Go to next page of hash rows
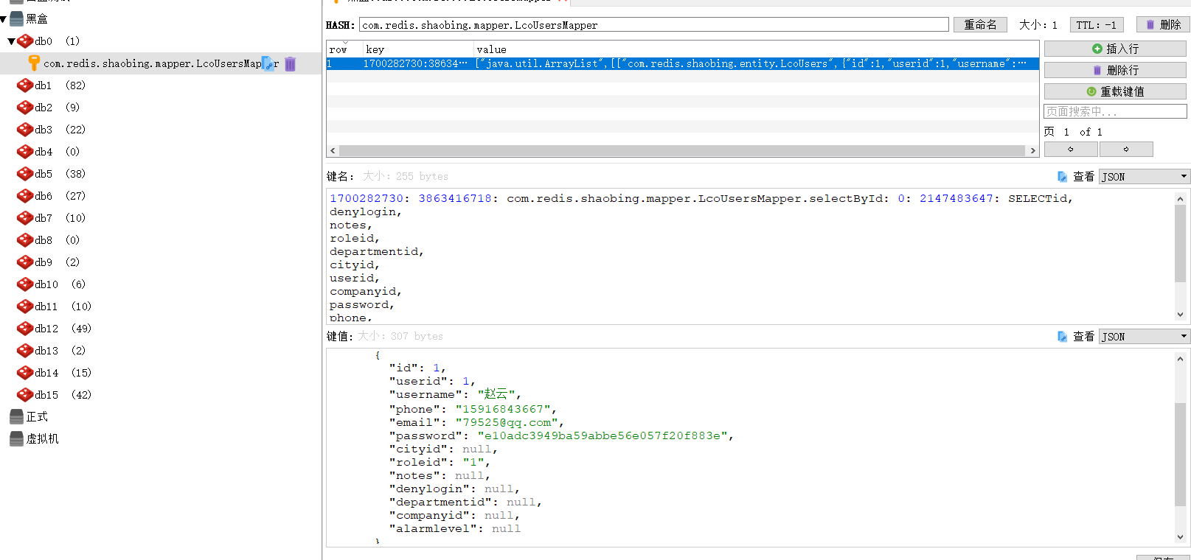1191x560 pixels. [1126, 149]
